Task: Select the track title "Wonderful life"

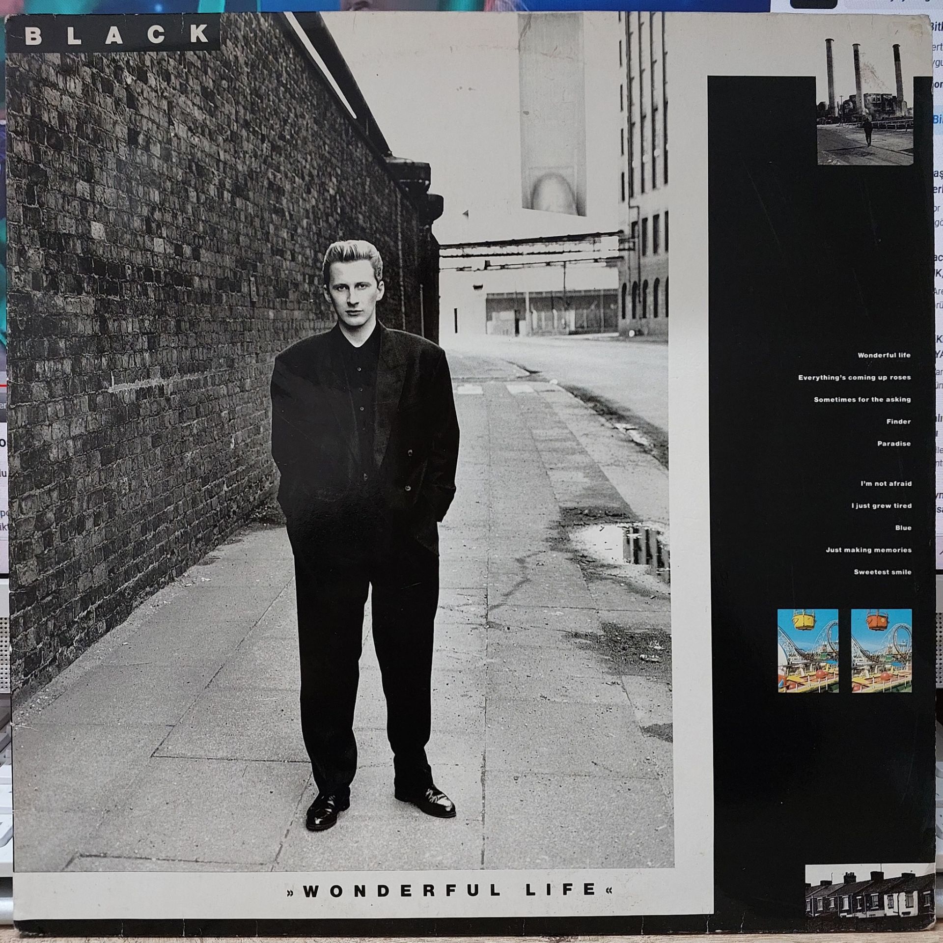Action: pos(884,355)
